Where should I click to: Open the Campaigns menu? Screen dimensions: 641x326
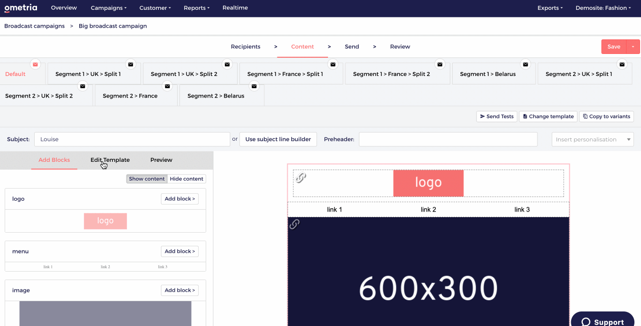(x=109, y=8)
